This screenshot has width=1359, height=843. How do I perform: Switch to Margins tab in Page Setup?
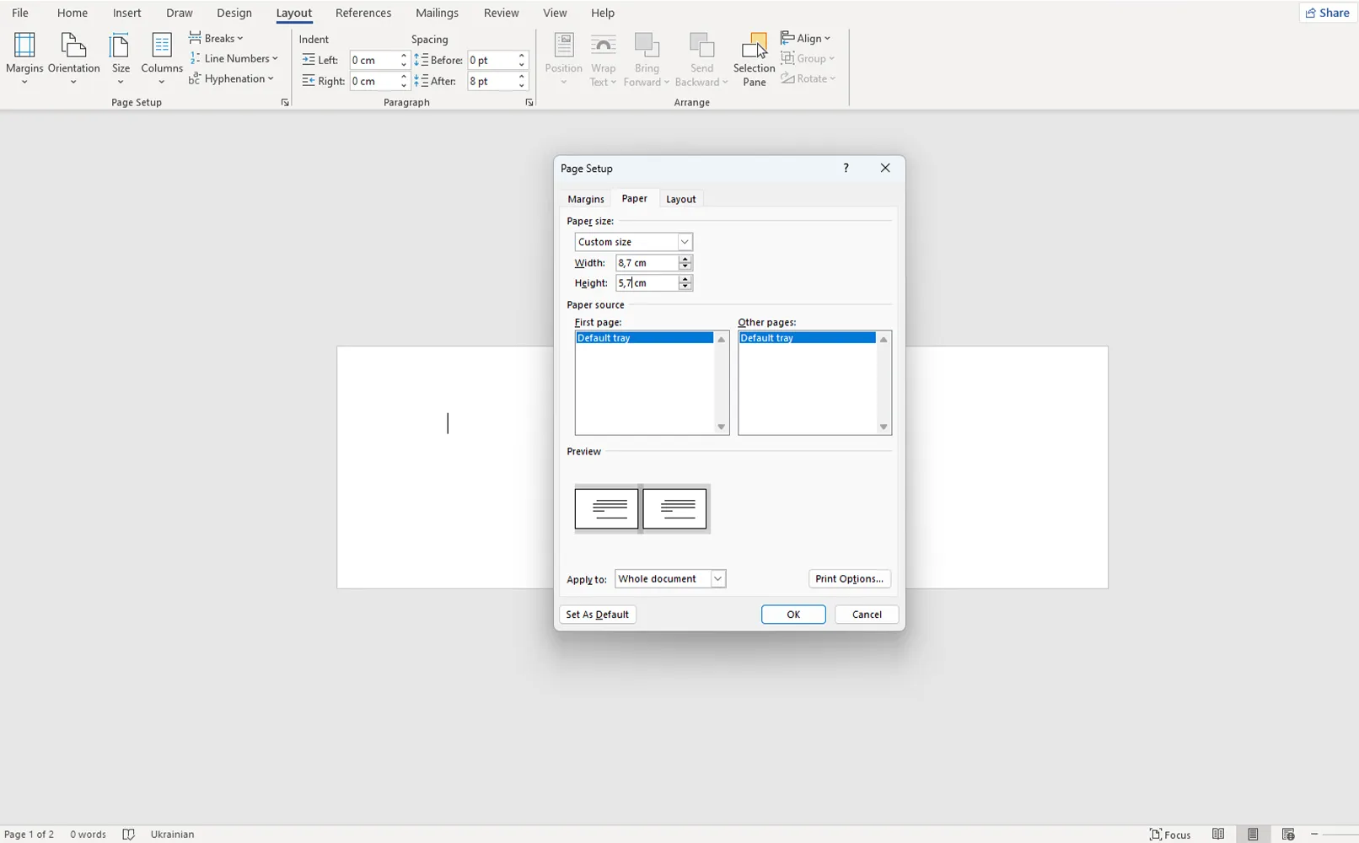586,199
